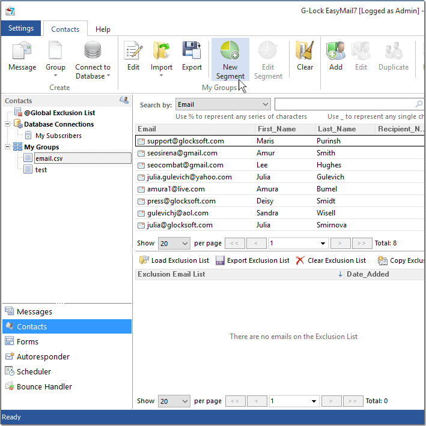This screenshot has height=426, width=426.
Task: Open the Import contacts menu
Action: (x=161, y=59)
